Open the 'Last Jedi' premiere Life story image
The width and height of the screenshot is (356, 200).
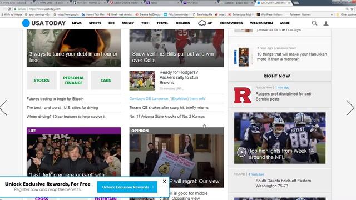(73, 156)
